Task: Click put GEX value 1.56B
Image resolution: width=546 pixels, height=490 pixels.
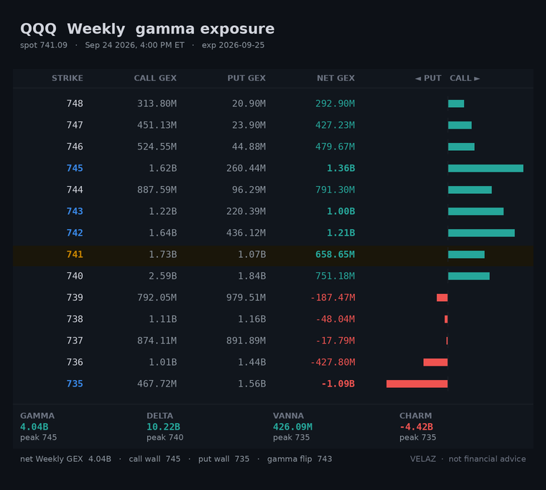Action: coord(251,384)
